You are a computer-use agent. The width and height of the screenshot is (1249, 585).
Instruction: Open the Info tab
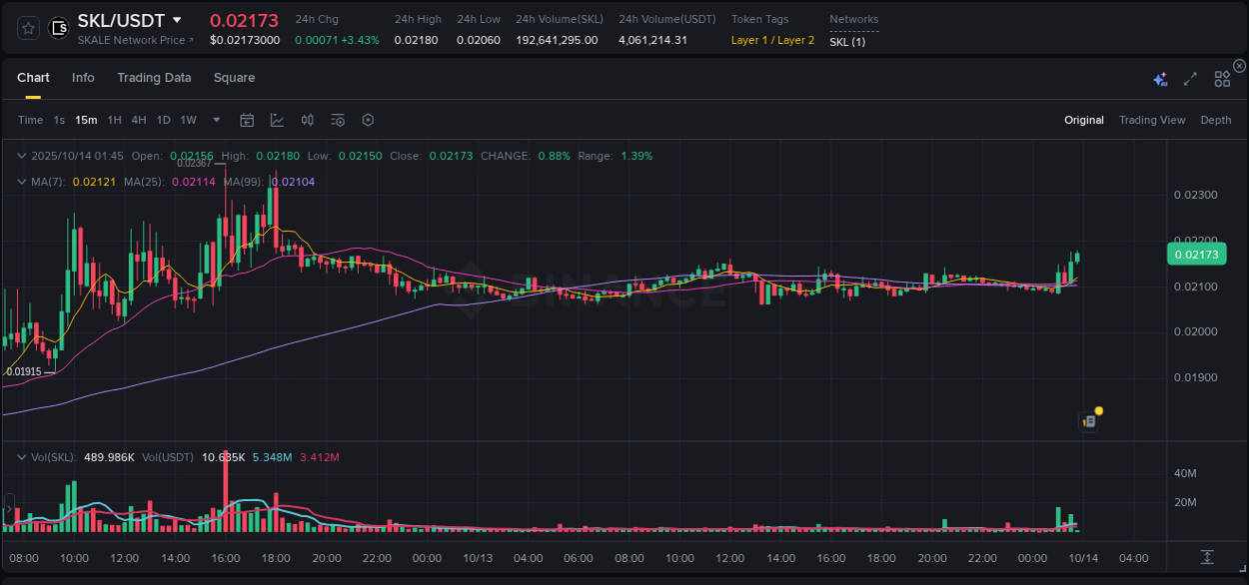click(83, 78)
